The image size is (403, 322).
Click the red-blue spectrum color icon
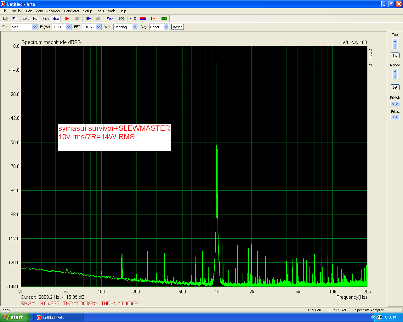(x=143, y=19)
